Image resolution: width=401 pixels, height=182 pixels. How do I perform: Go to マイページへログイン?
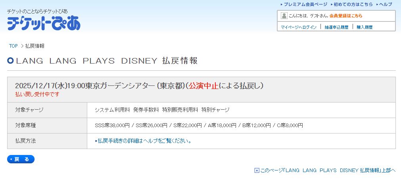299,27
